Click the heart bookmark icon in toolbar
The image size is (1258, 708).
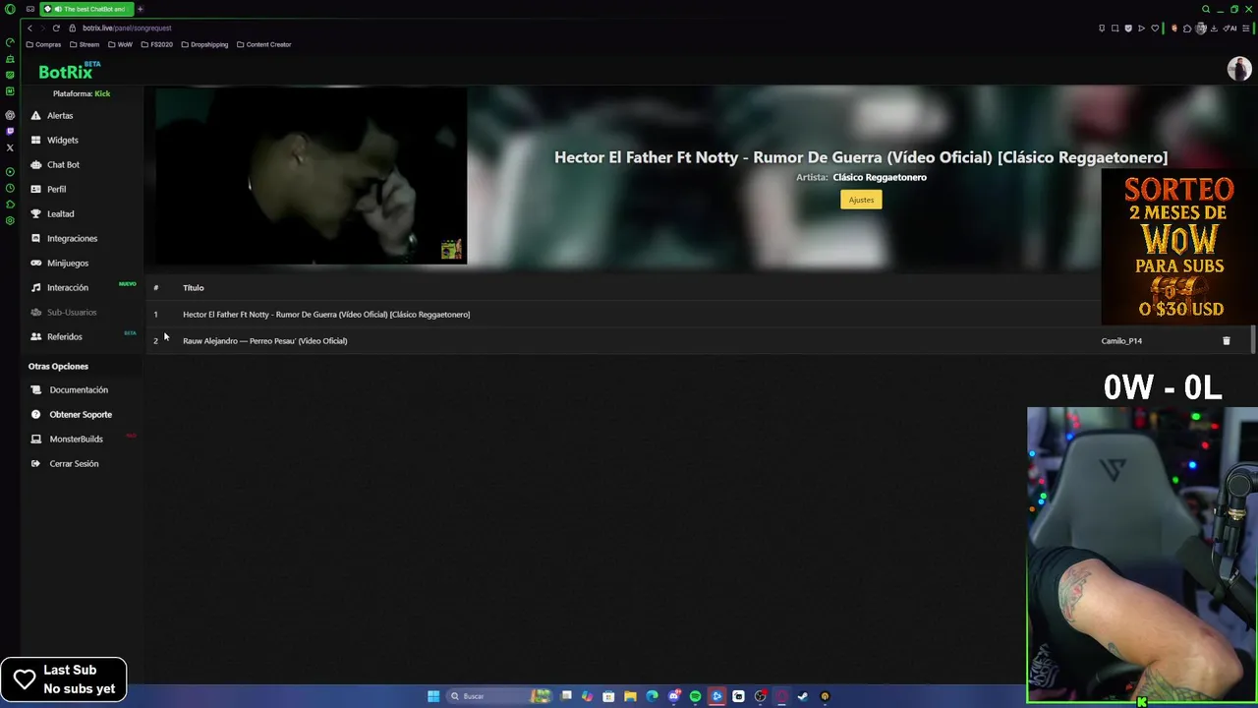(1155, 28)
